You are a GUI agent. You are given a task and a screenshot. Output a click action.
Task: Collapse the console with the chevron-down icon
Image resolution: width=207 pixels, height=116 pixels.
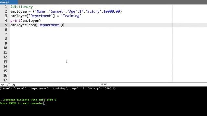(2, 85)
